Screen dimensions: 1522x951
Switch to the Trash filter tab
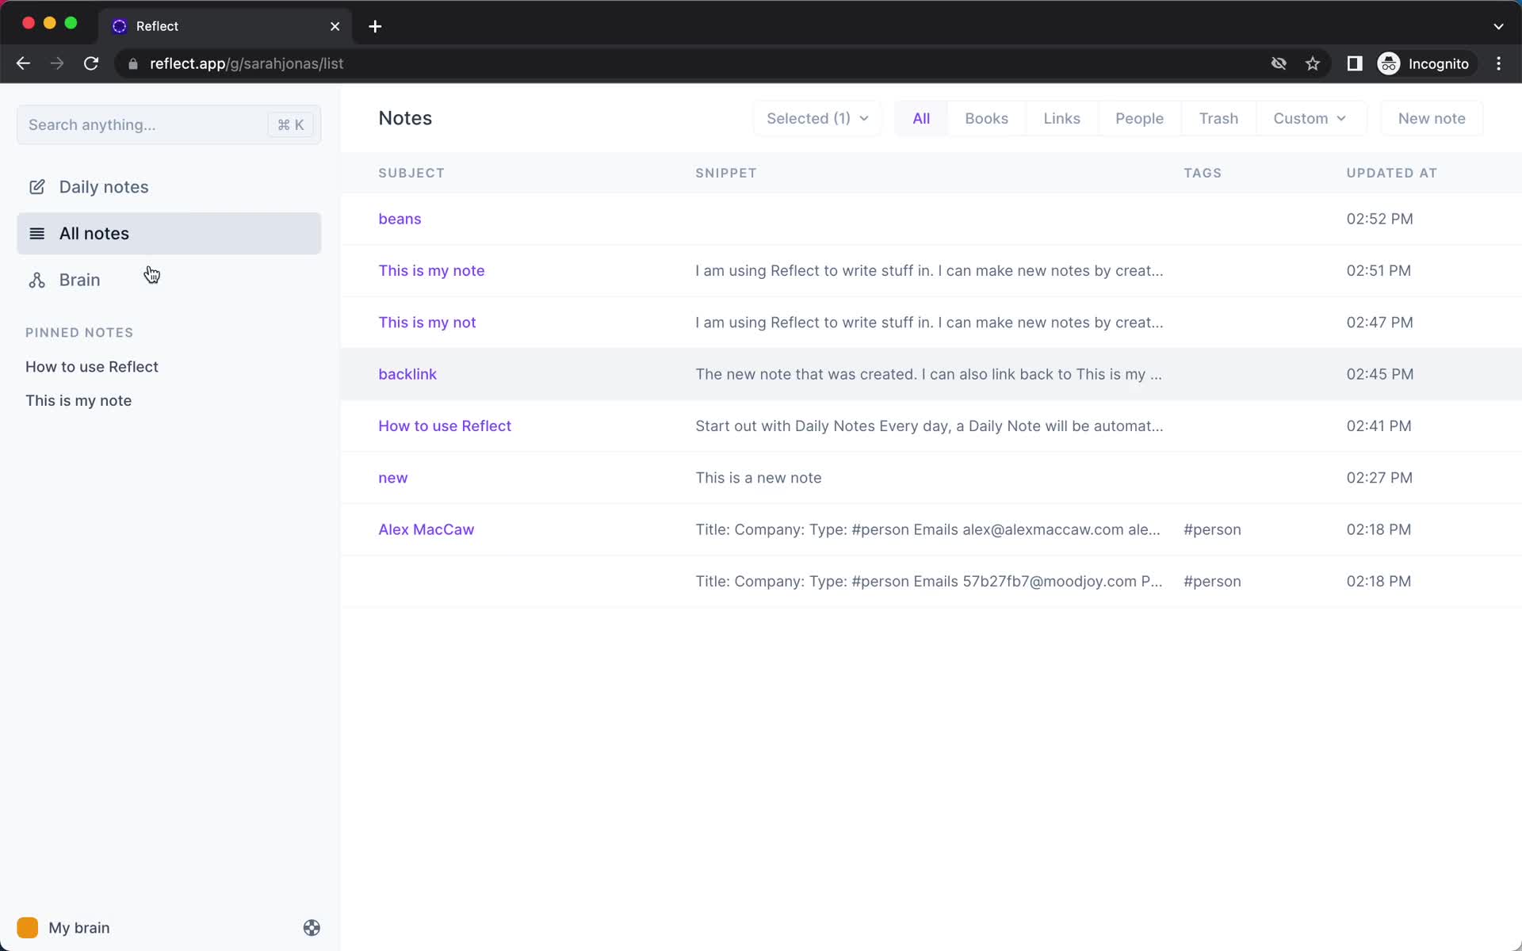pyautogui.click(x=1218, y=118)
